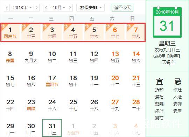Select October 21 十三

(136, 81)
